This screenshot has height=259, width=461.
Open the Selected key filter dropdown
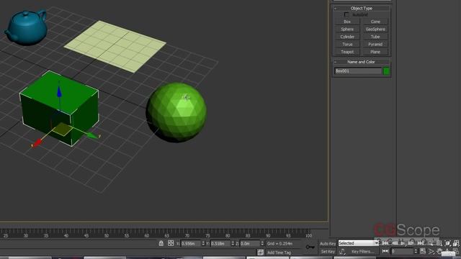359,243
